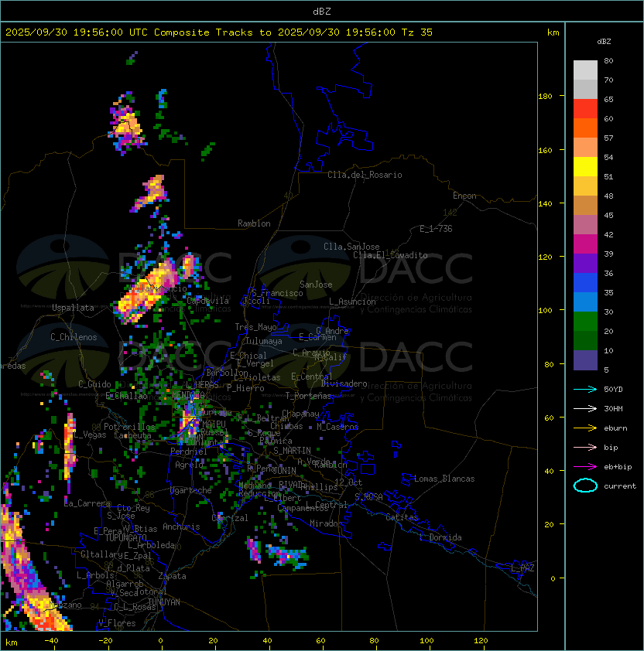
Task: Click the V_Flores label
Action: (117, 623)
